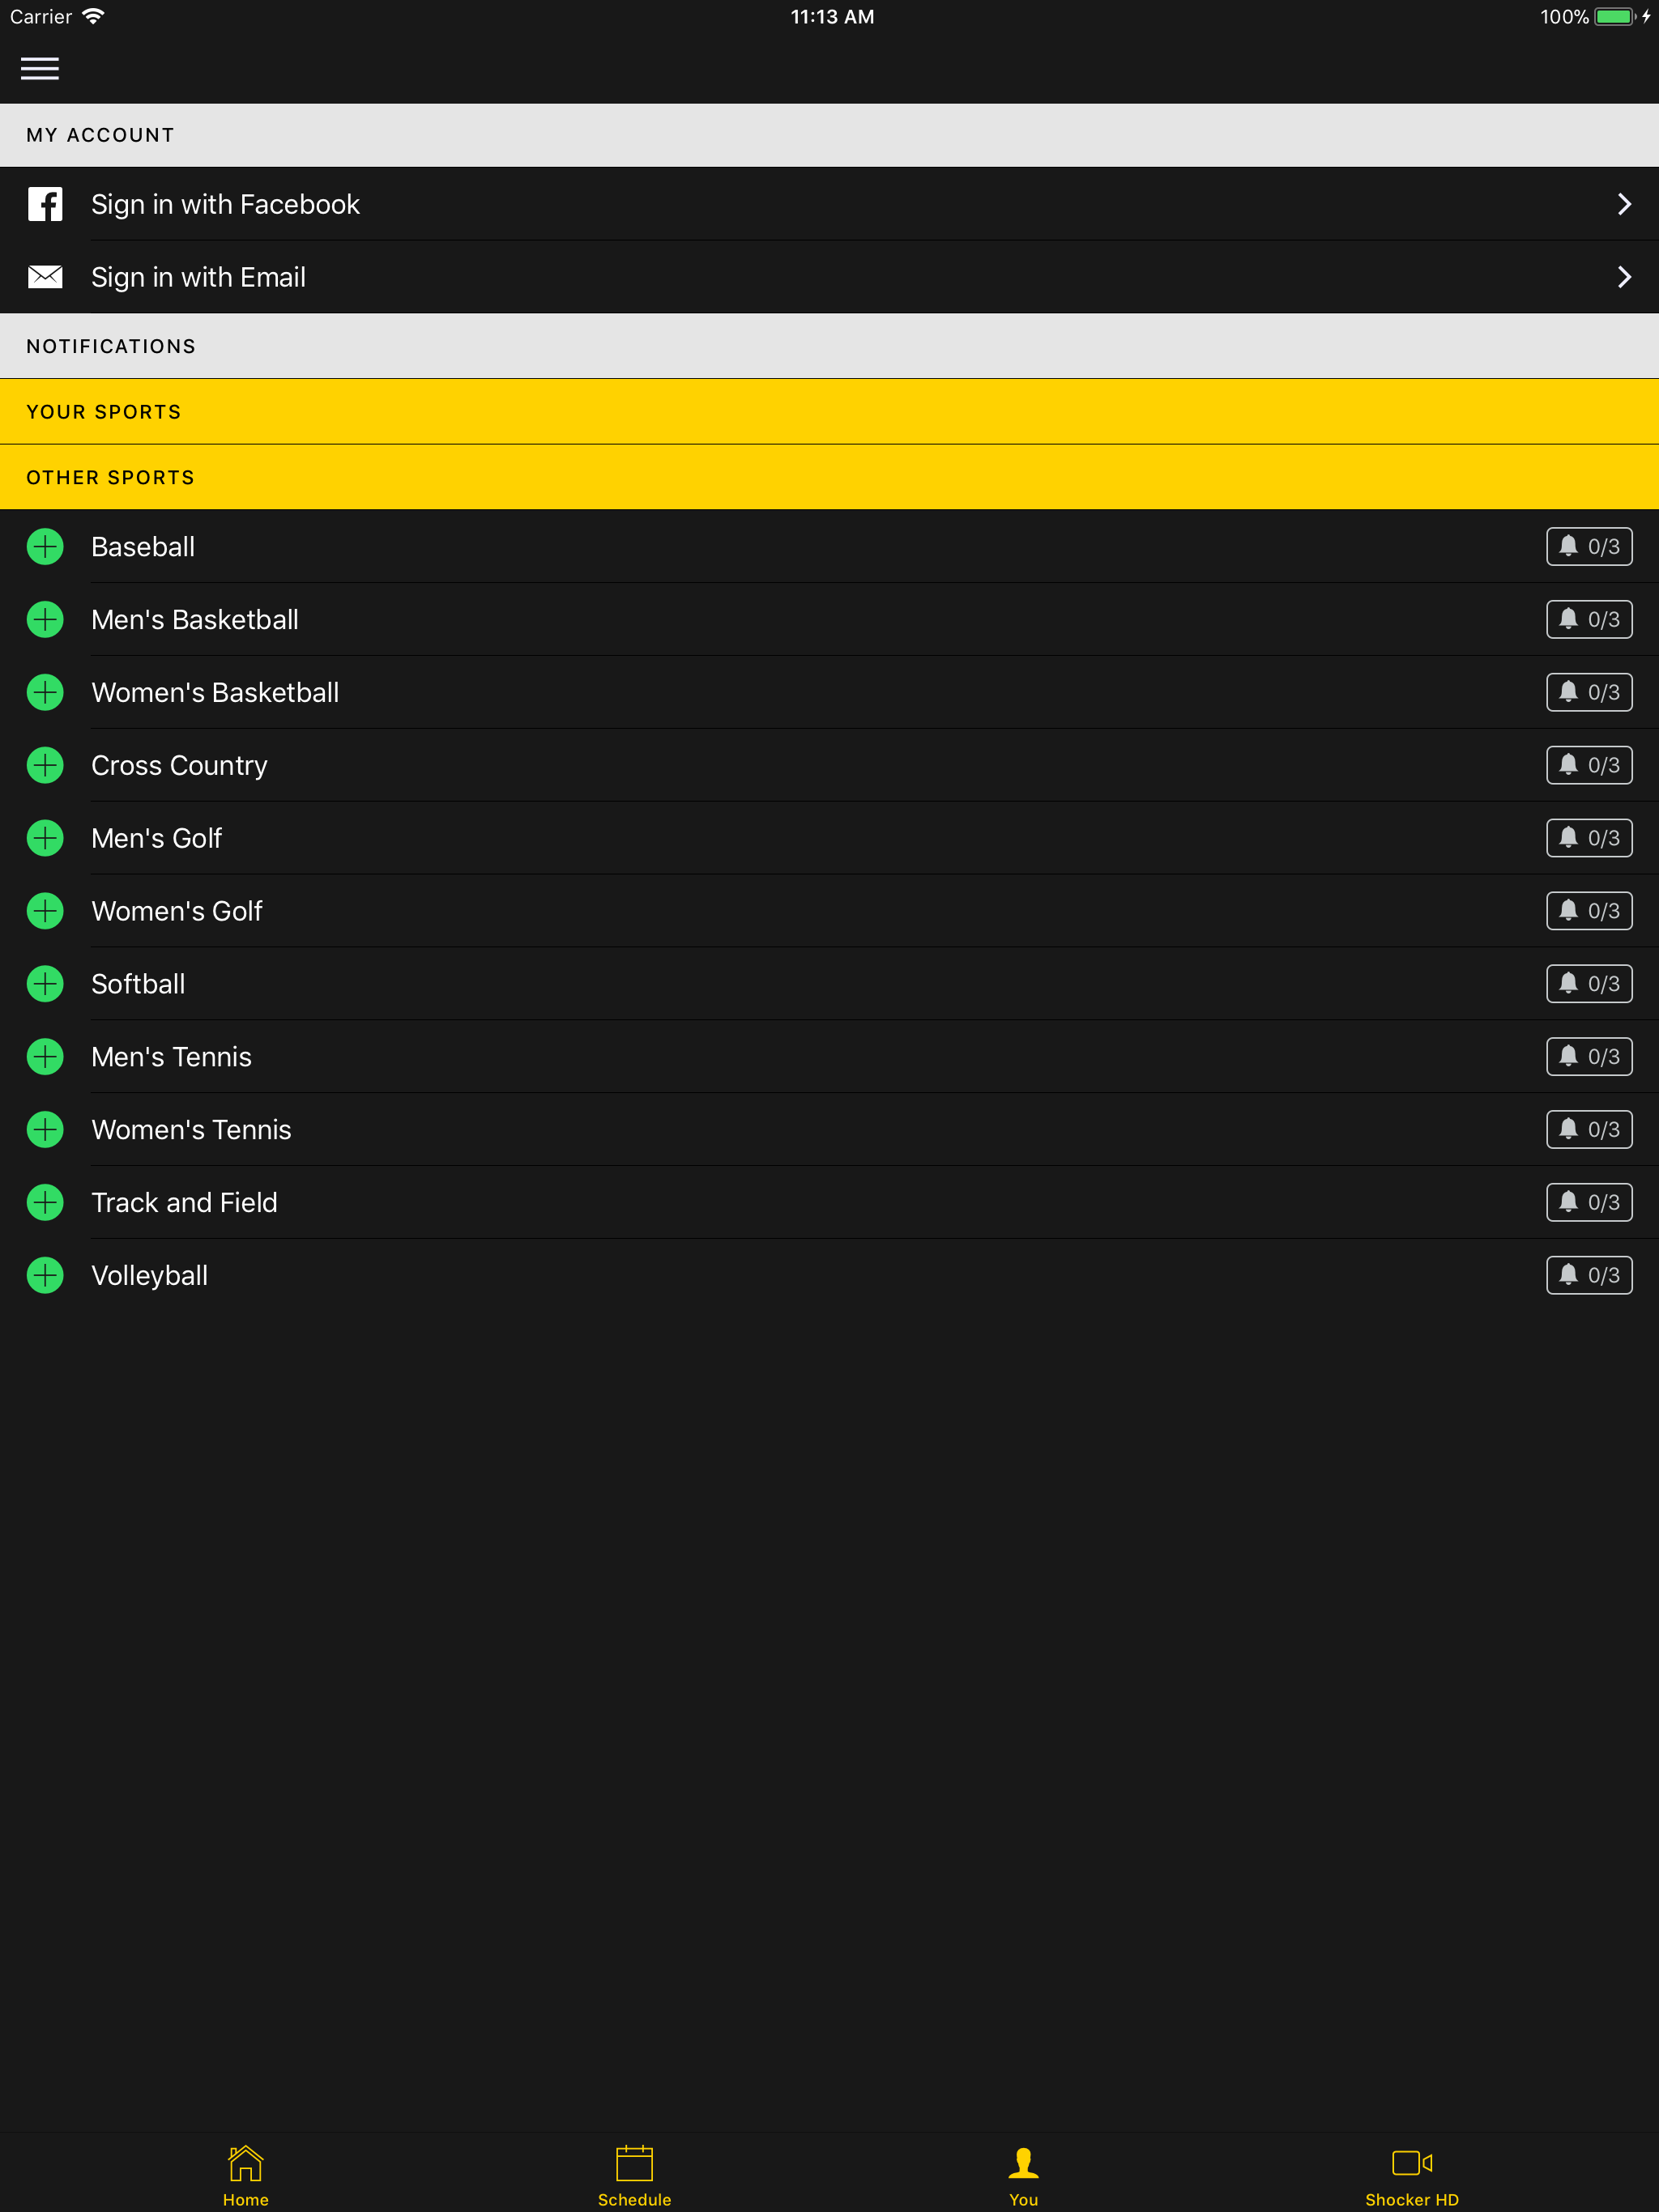Toggle Men's Tennis notification bell
This screenshot has width=1659, height=2212.
pyautogui.click(x=1589, y=1057)
